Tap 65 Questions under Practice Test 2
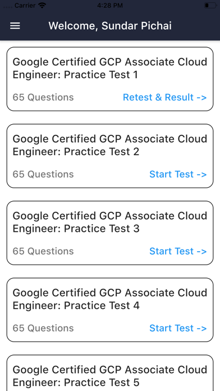Image resolution: width=220 pixels, height=391 pixels. point(43,174)
